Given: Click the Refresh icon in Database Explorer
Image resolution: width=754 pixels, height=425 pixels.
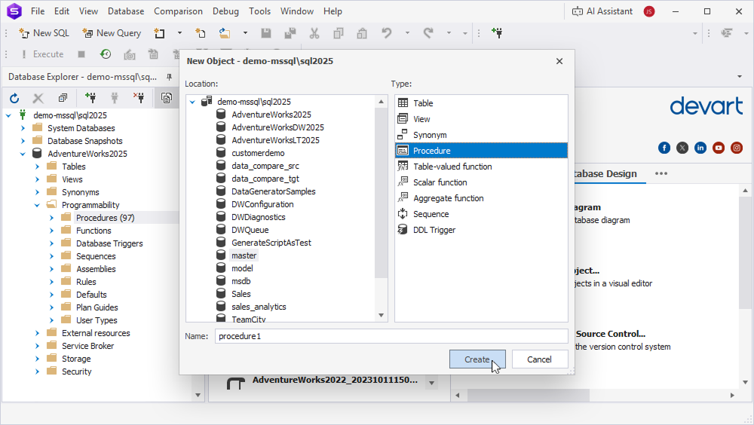Looking at the screenshot, I should click(x=14, y=99).
